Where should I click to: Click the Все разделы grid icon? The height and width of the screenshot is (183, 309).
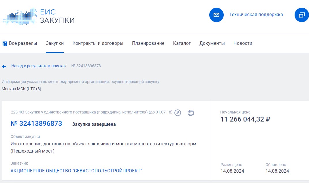(5, 43)
